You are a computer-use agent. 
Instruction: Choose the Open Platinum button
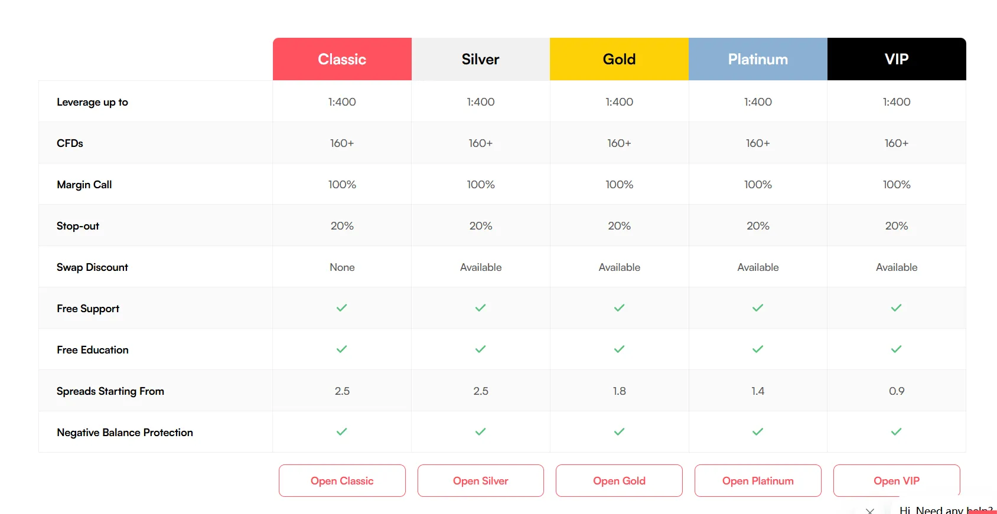[x=758, y=480]
